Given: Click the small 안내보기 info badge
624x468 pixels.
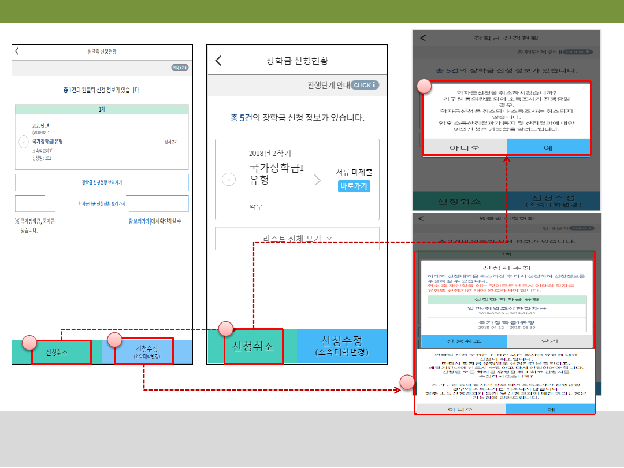Looking at the screenshot, I should pos(180,68).
